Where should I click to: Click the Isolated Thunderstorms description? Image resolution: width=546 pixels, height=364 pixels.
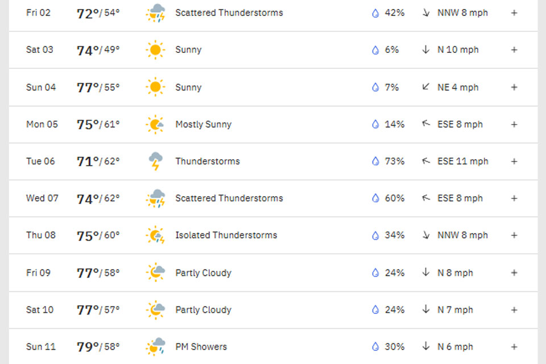(x=226, y=235)
